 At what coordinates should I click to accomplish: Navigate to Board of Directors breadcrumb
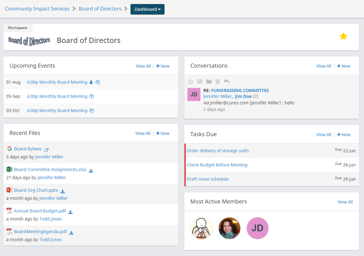(x=100, y=9)
